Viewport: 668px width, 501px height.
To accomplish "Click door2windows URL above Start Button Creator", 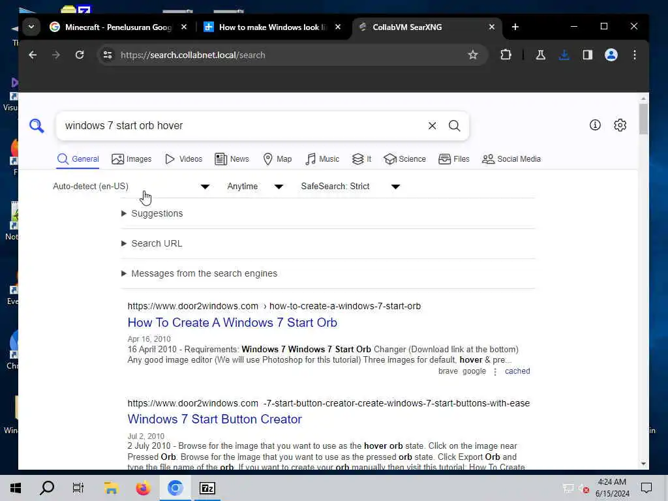I will coord(329,403).
